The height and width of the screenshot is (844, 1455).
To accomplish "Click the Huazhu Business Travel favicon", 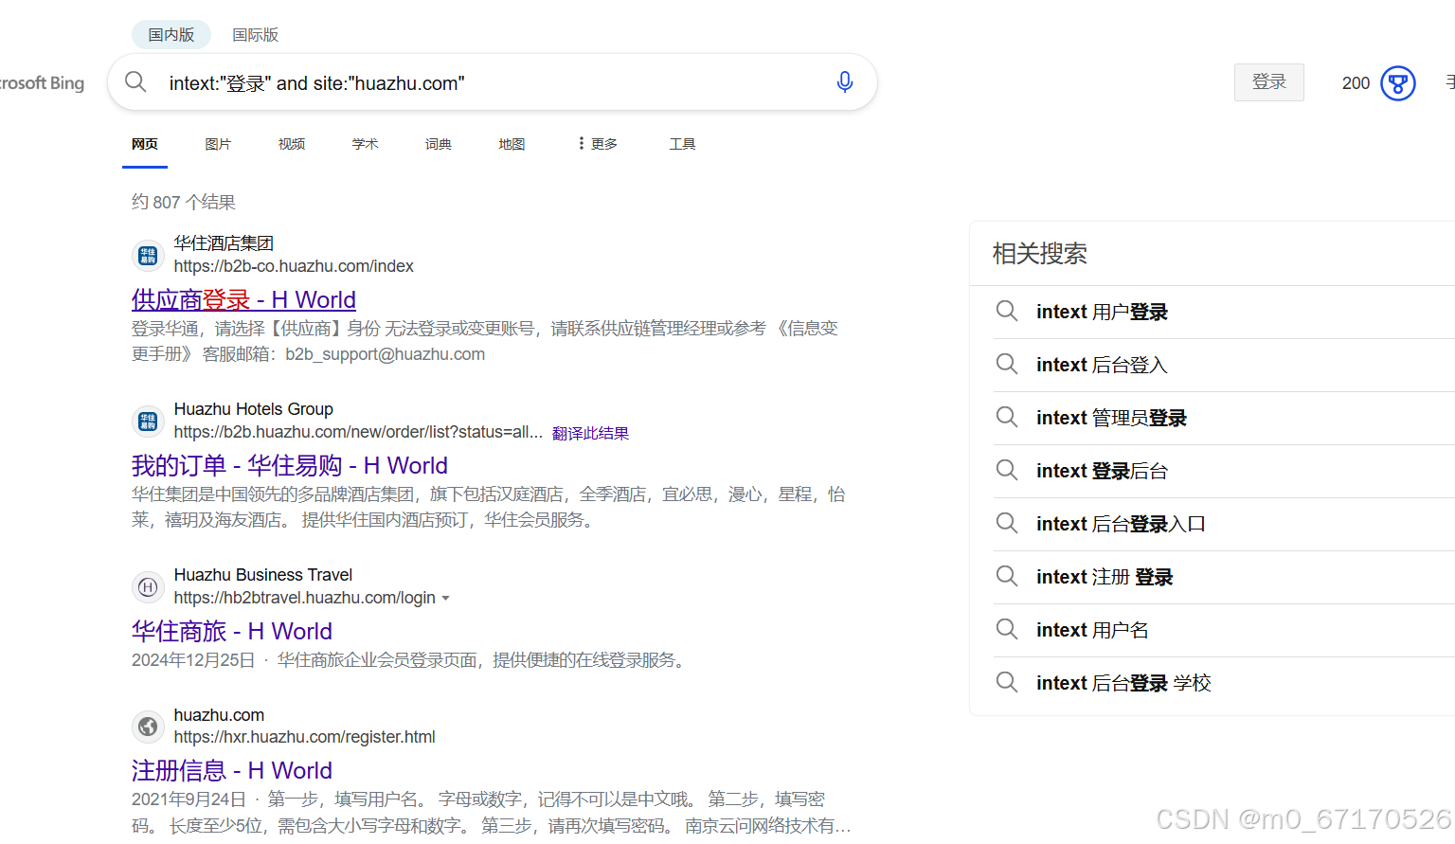I will pos(148,586).
